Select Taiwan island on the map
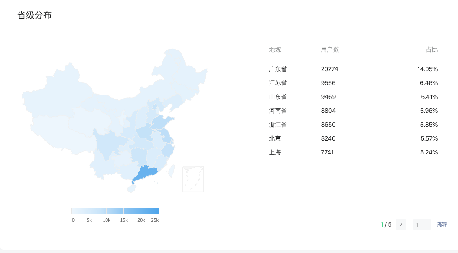The image size is (458, 253). point(172,171)
